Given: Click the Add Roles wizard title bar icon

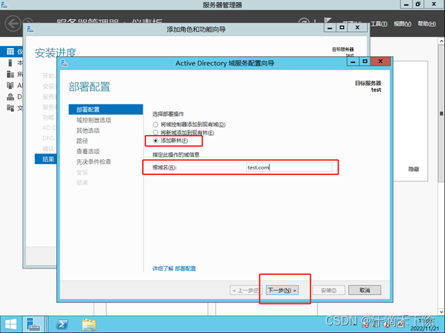Looking at the screenshot, I should [31, 29].
